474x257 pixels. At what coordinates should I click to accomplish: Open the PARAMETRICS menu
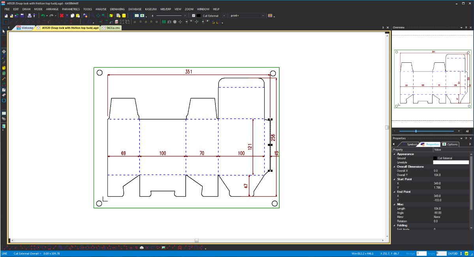click(71, 9)
